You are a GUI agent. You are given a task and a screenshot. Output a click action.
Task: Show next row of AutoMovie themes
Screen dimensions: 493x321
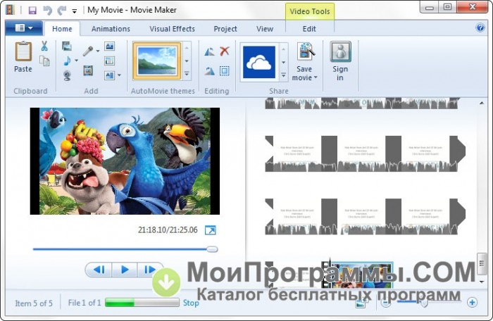(187, 61)
